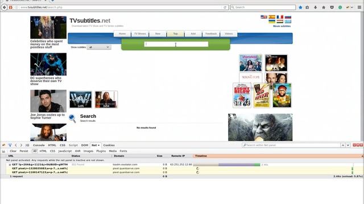Open the Top tab on TVsubtitles
Viewport: 364px width, 204px height.
click(176, 34)
